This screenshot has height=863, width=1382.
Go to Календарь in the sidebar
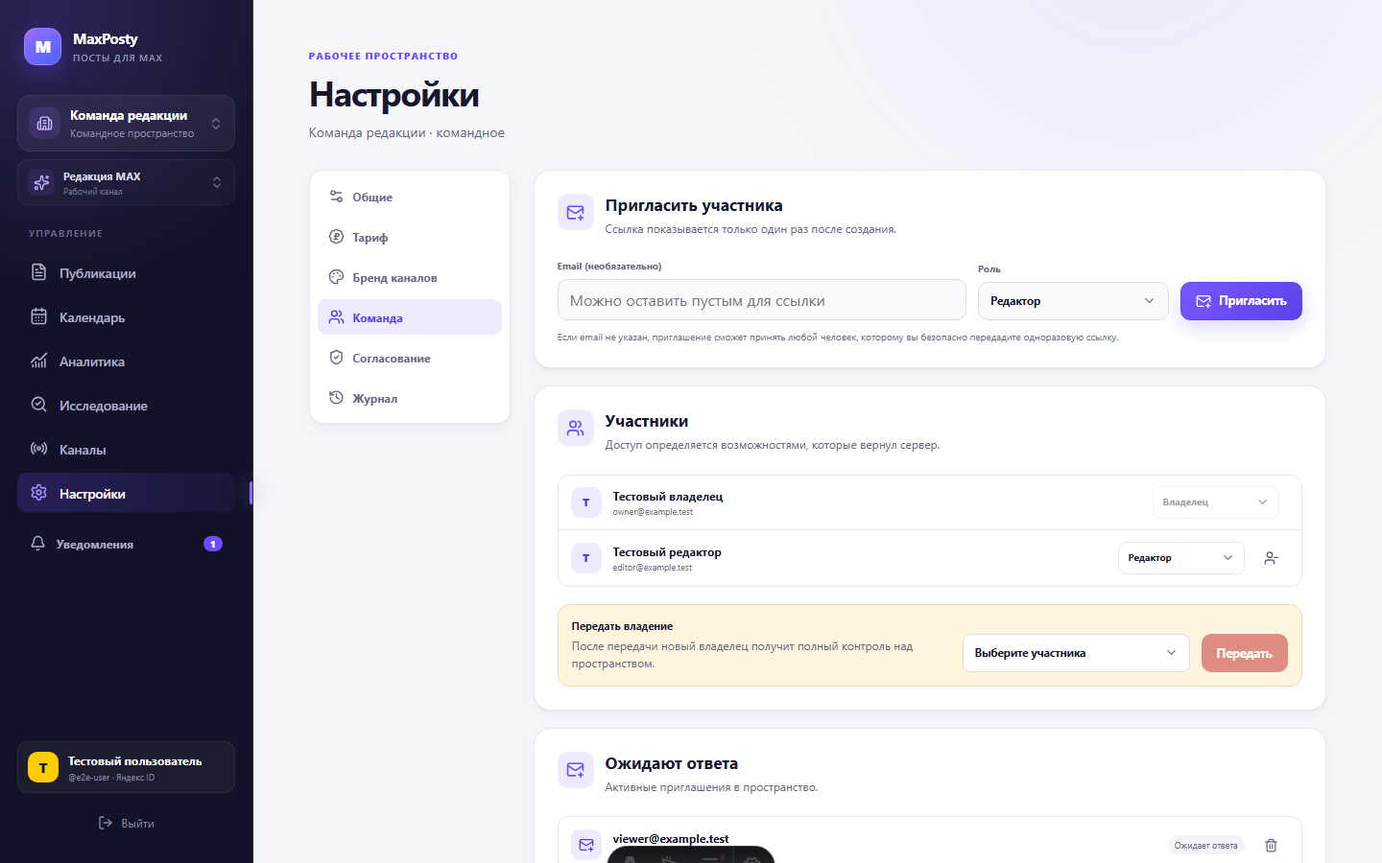point(126,317)
